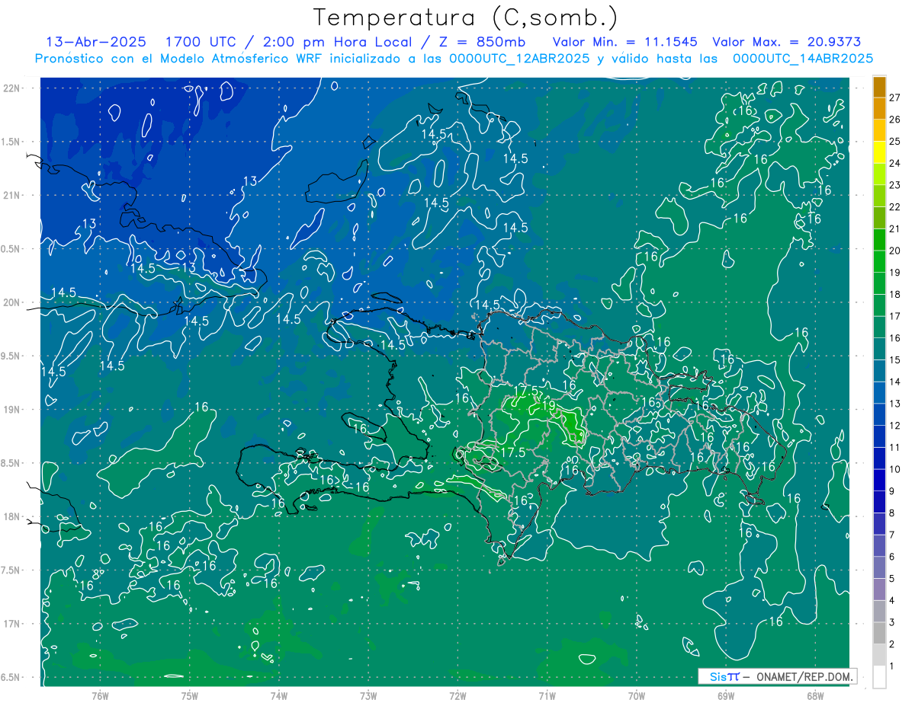Click the 68W longitude axis label
This screenshot has height=706, width=915.
[814, 695]
